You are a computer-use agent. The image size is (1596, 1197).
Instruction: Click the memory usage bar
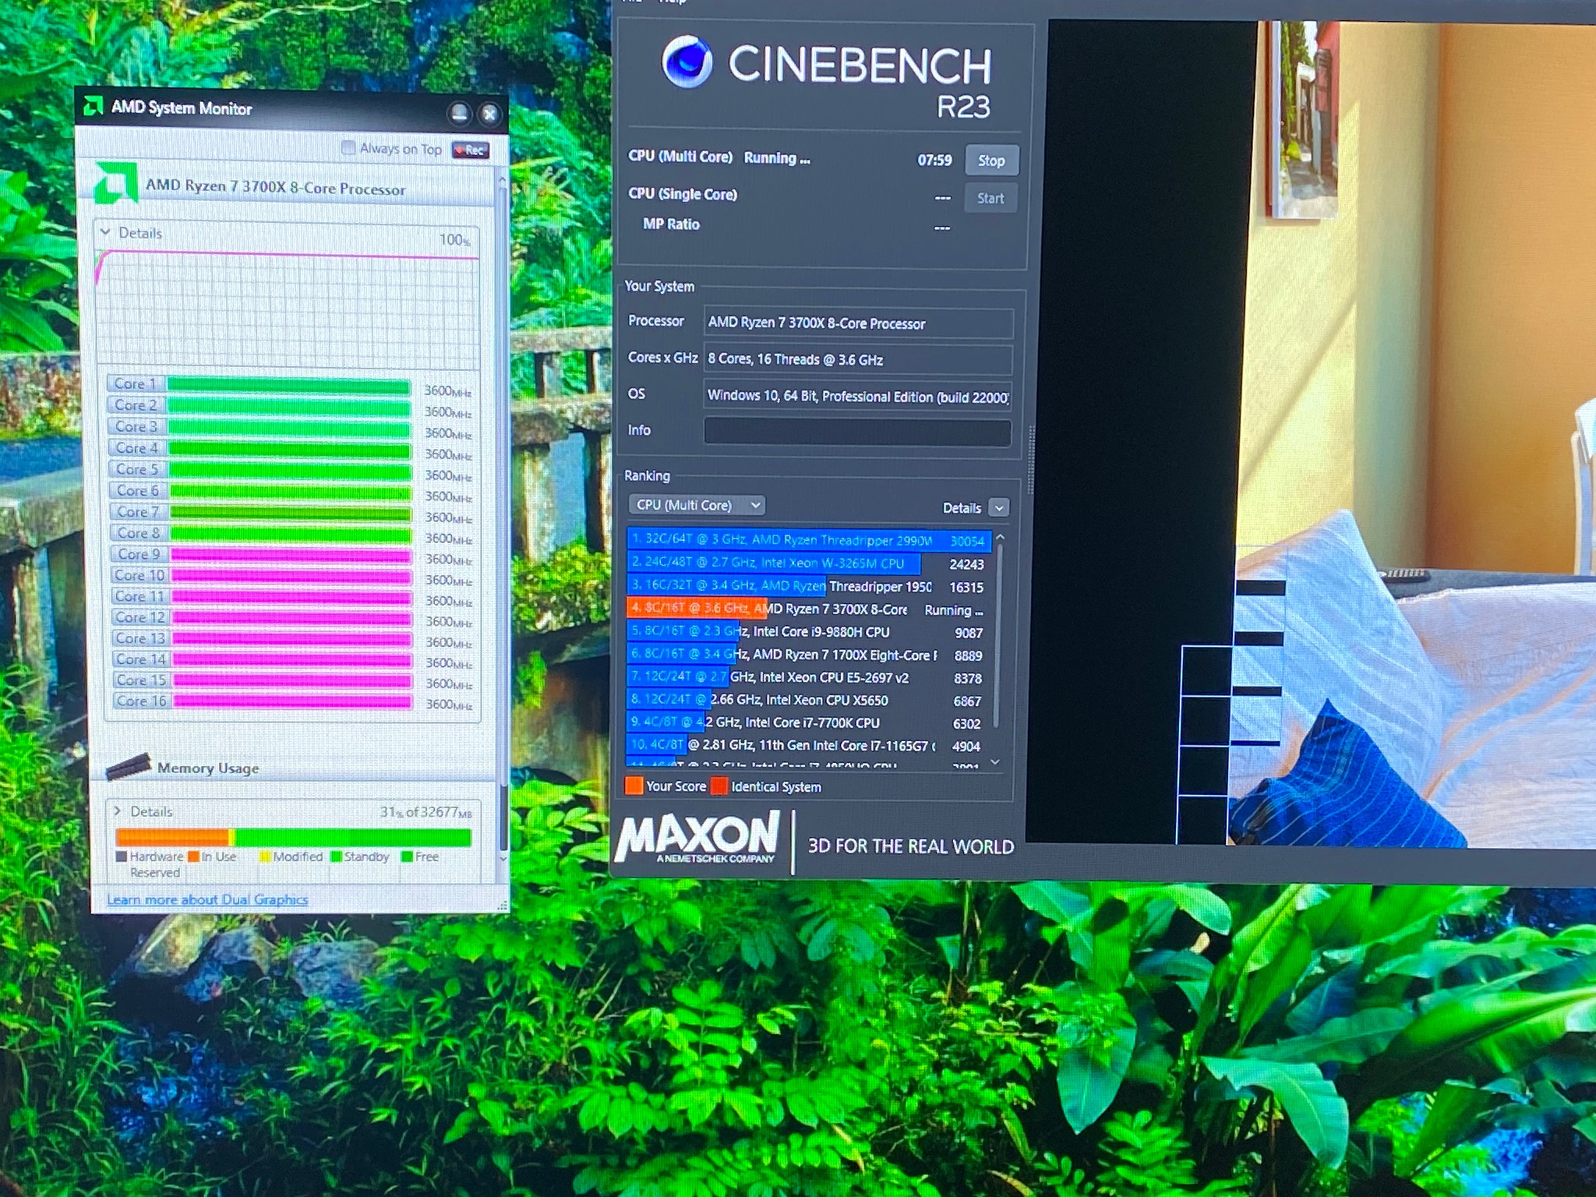[x=293, y=837]
